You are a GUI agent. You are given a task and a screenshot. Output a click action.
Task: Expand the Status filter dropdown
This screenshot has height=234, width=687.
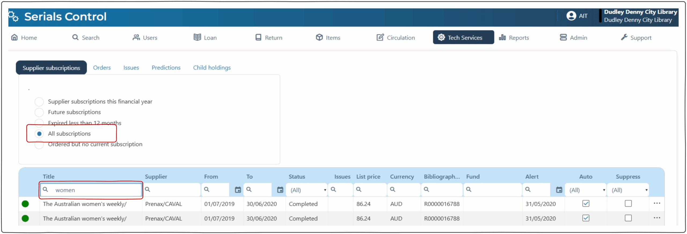307,190
